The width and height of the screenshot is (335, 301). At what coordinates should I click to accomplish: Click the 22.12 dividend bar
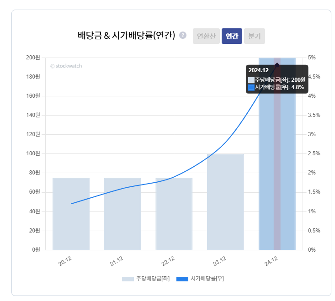tap(174, 214)
